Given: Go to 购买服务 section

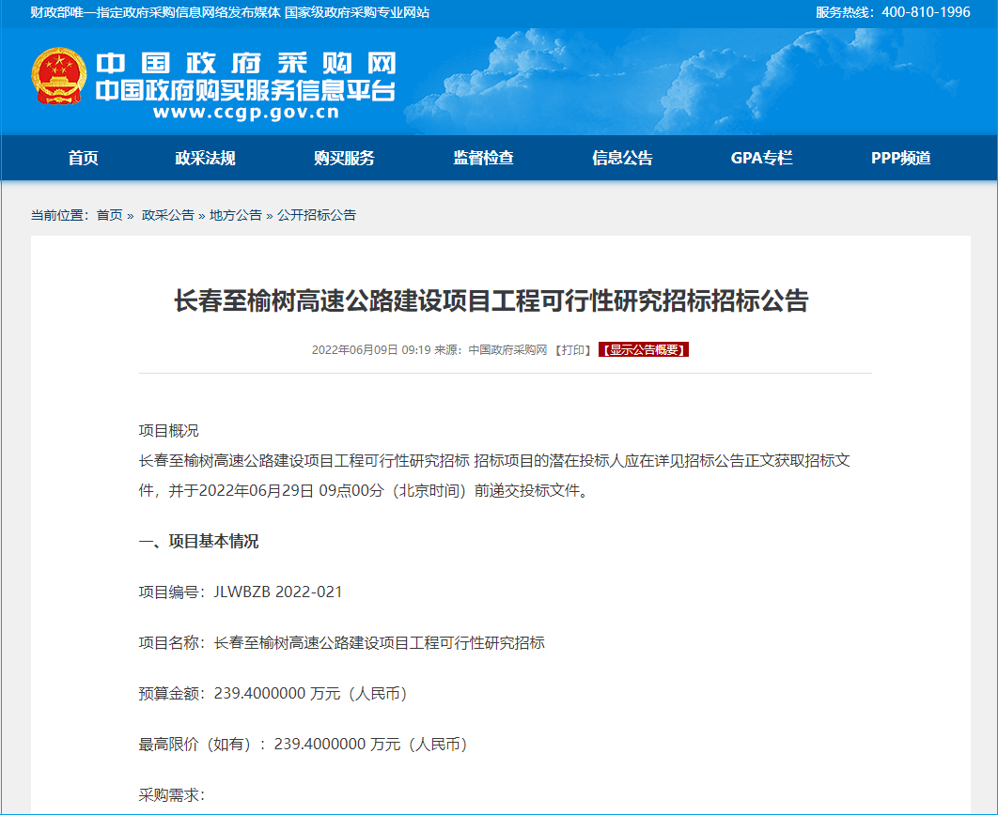Looking at the screenshot, I should tap(344, 158).
